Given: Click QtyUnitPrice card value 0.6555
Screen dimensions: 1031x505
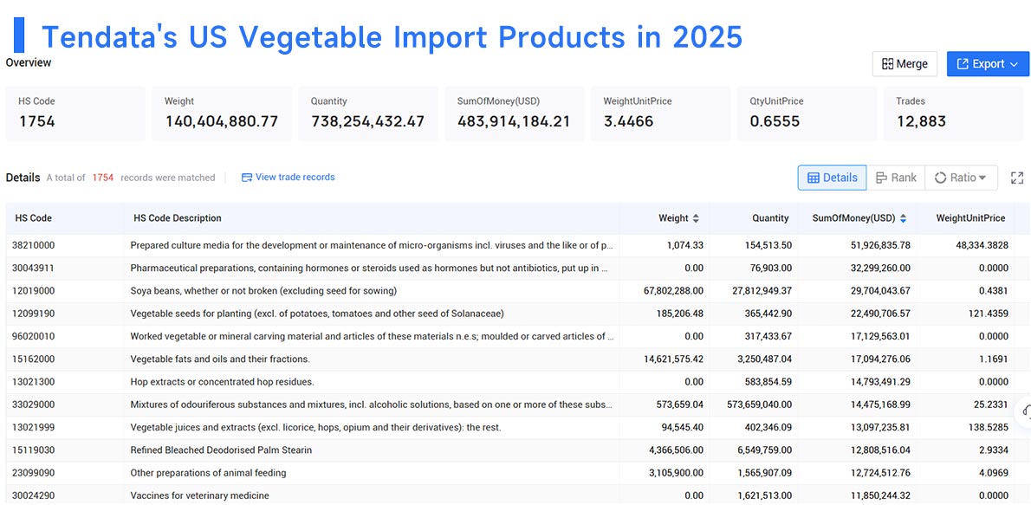Looking at the screenshot, I should point(775,121).
